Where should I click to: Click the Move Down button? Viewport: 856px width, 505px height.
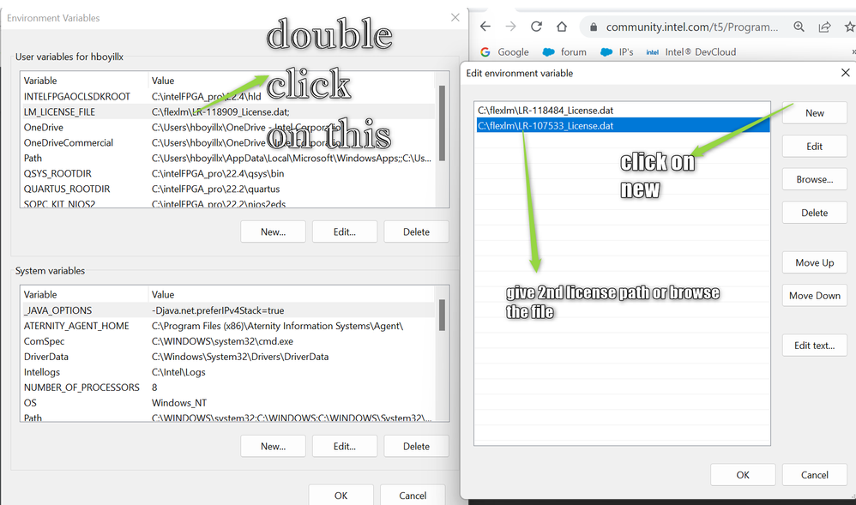point(815,295)
